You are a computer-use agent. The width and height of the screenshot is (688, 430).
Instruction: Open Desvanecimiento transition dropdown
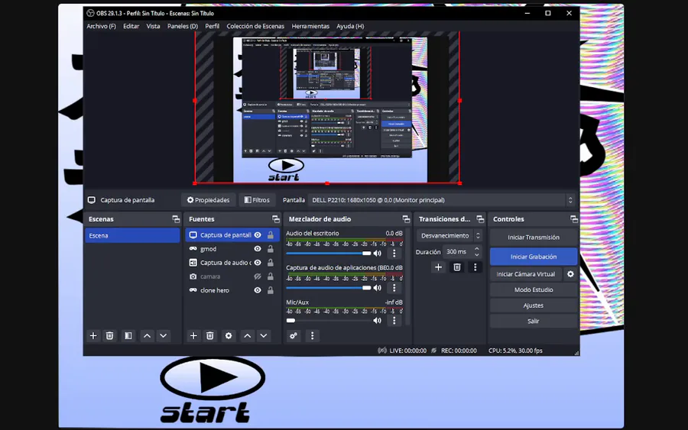(449, 235)
